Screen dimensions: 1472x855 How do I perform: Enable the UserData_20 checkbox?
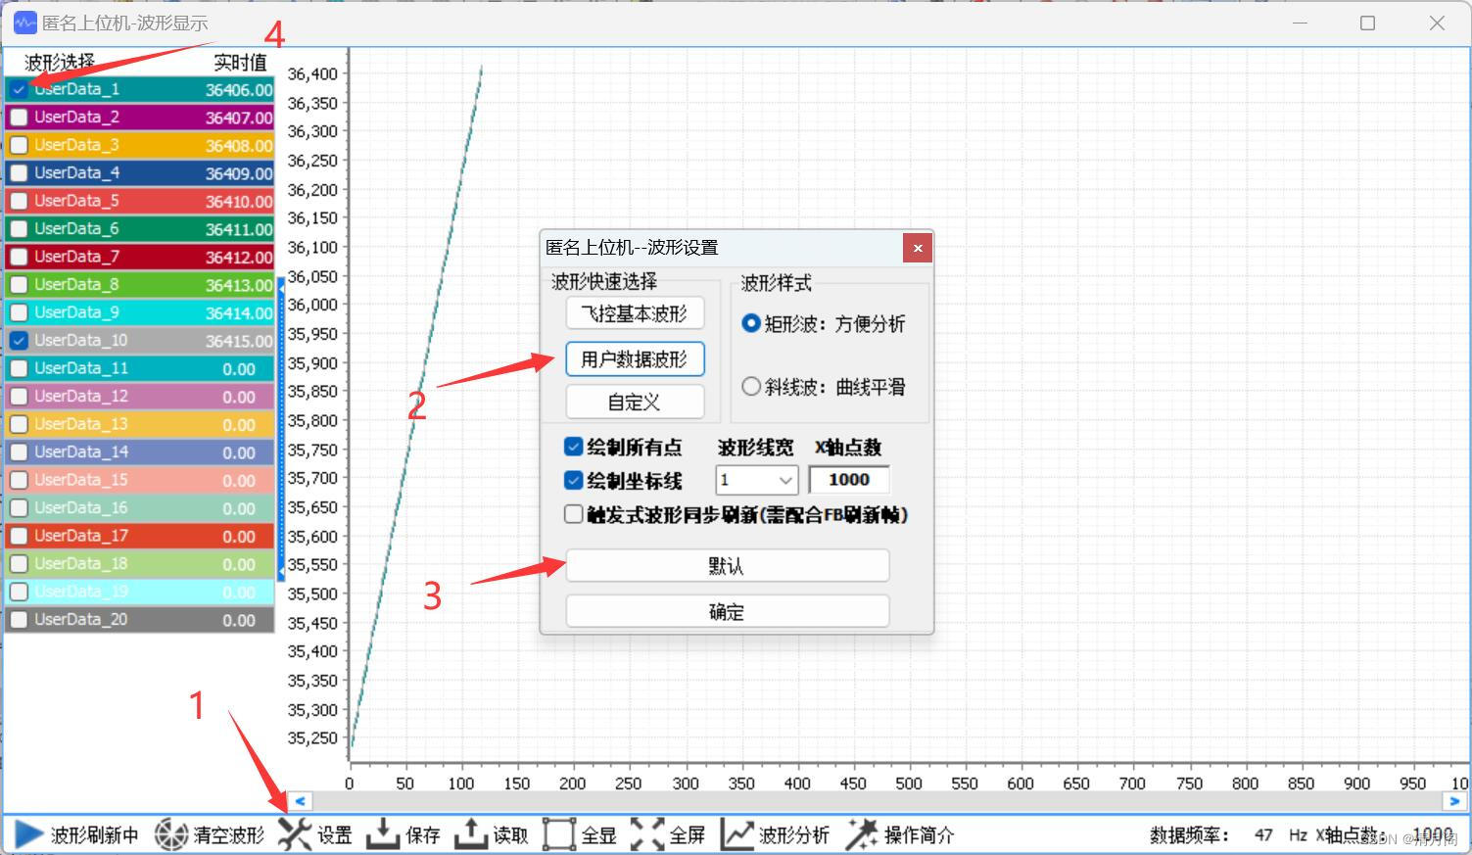point(19,620)
